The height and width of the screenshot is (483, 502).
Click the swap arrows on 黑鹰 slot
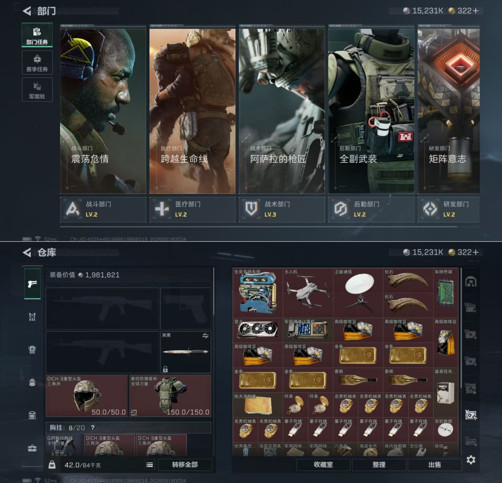(206, 336)
